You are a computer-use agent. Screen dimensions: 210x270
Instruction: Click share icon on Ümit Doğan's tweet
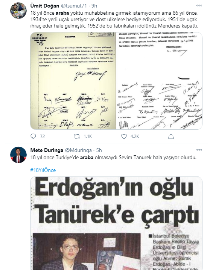[171, 137]
